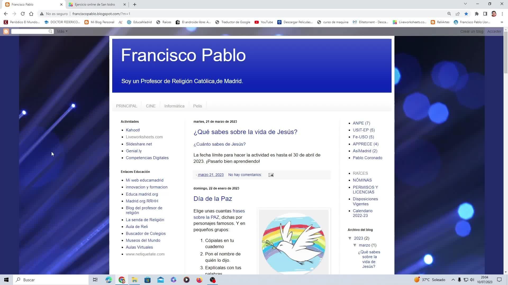508x285 pixels.
Task: Open the Más dropdown menu
Action: [x=62, y=31]
